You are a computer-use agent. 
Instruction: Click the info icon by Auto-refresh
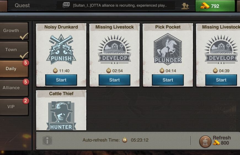coord(47,140)
